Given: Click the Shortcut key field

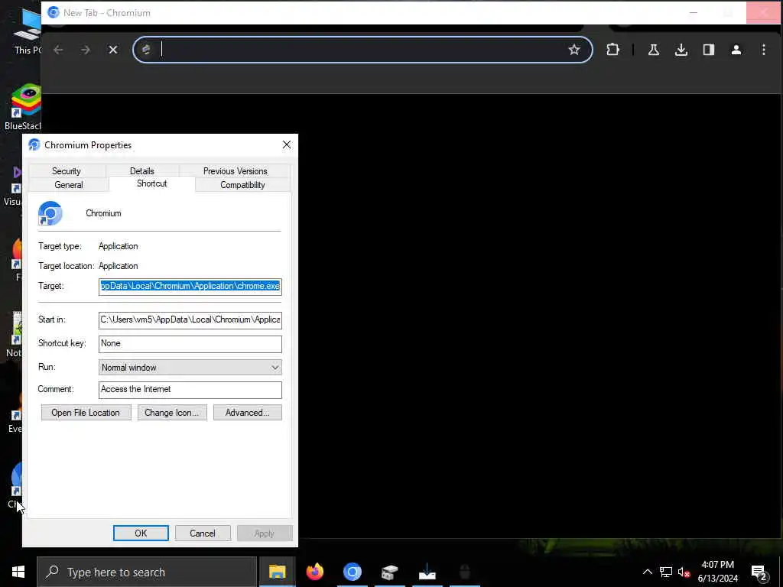Looking at the screenshot, I should pyautogui.click(x=190, y=344).
